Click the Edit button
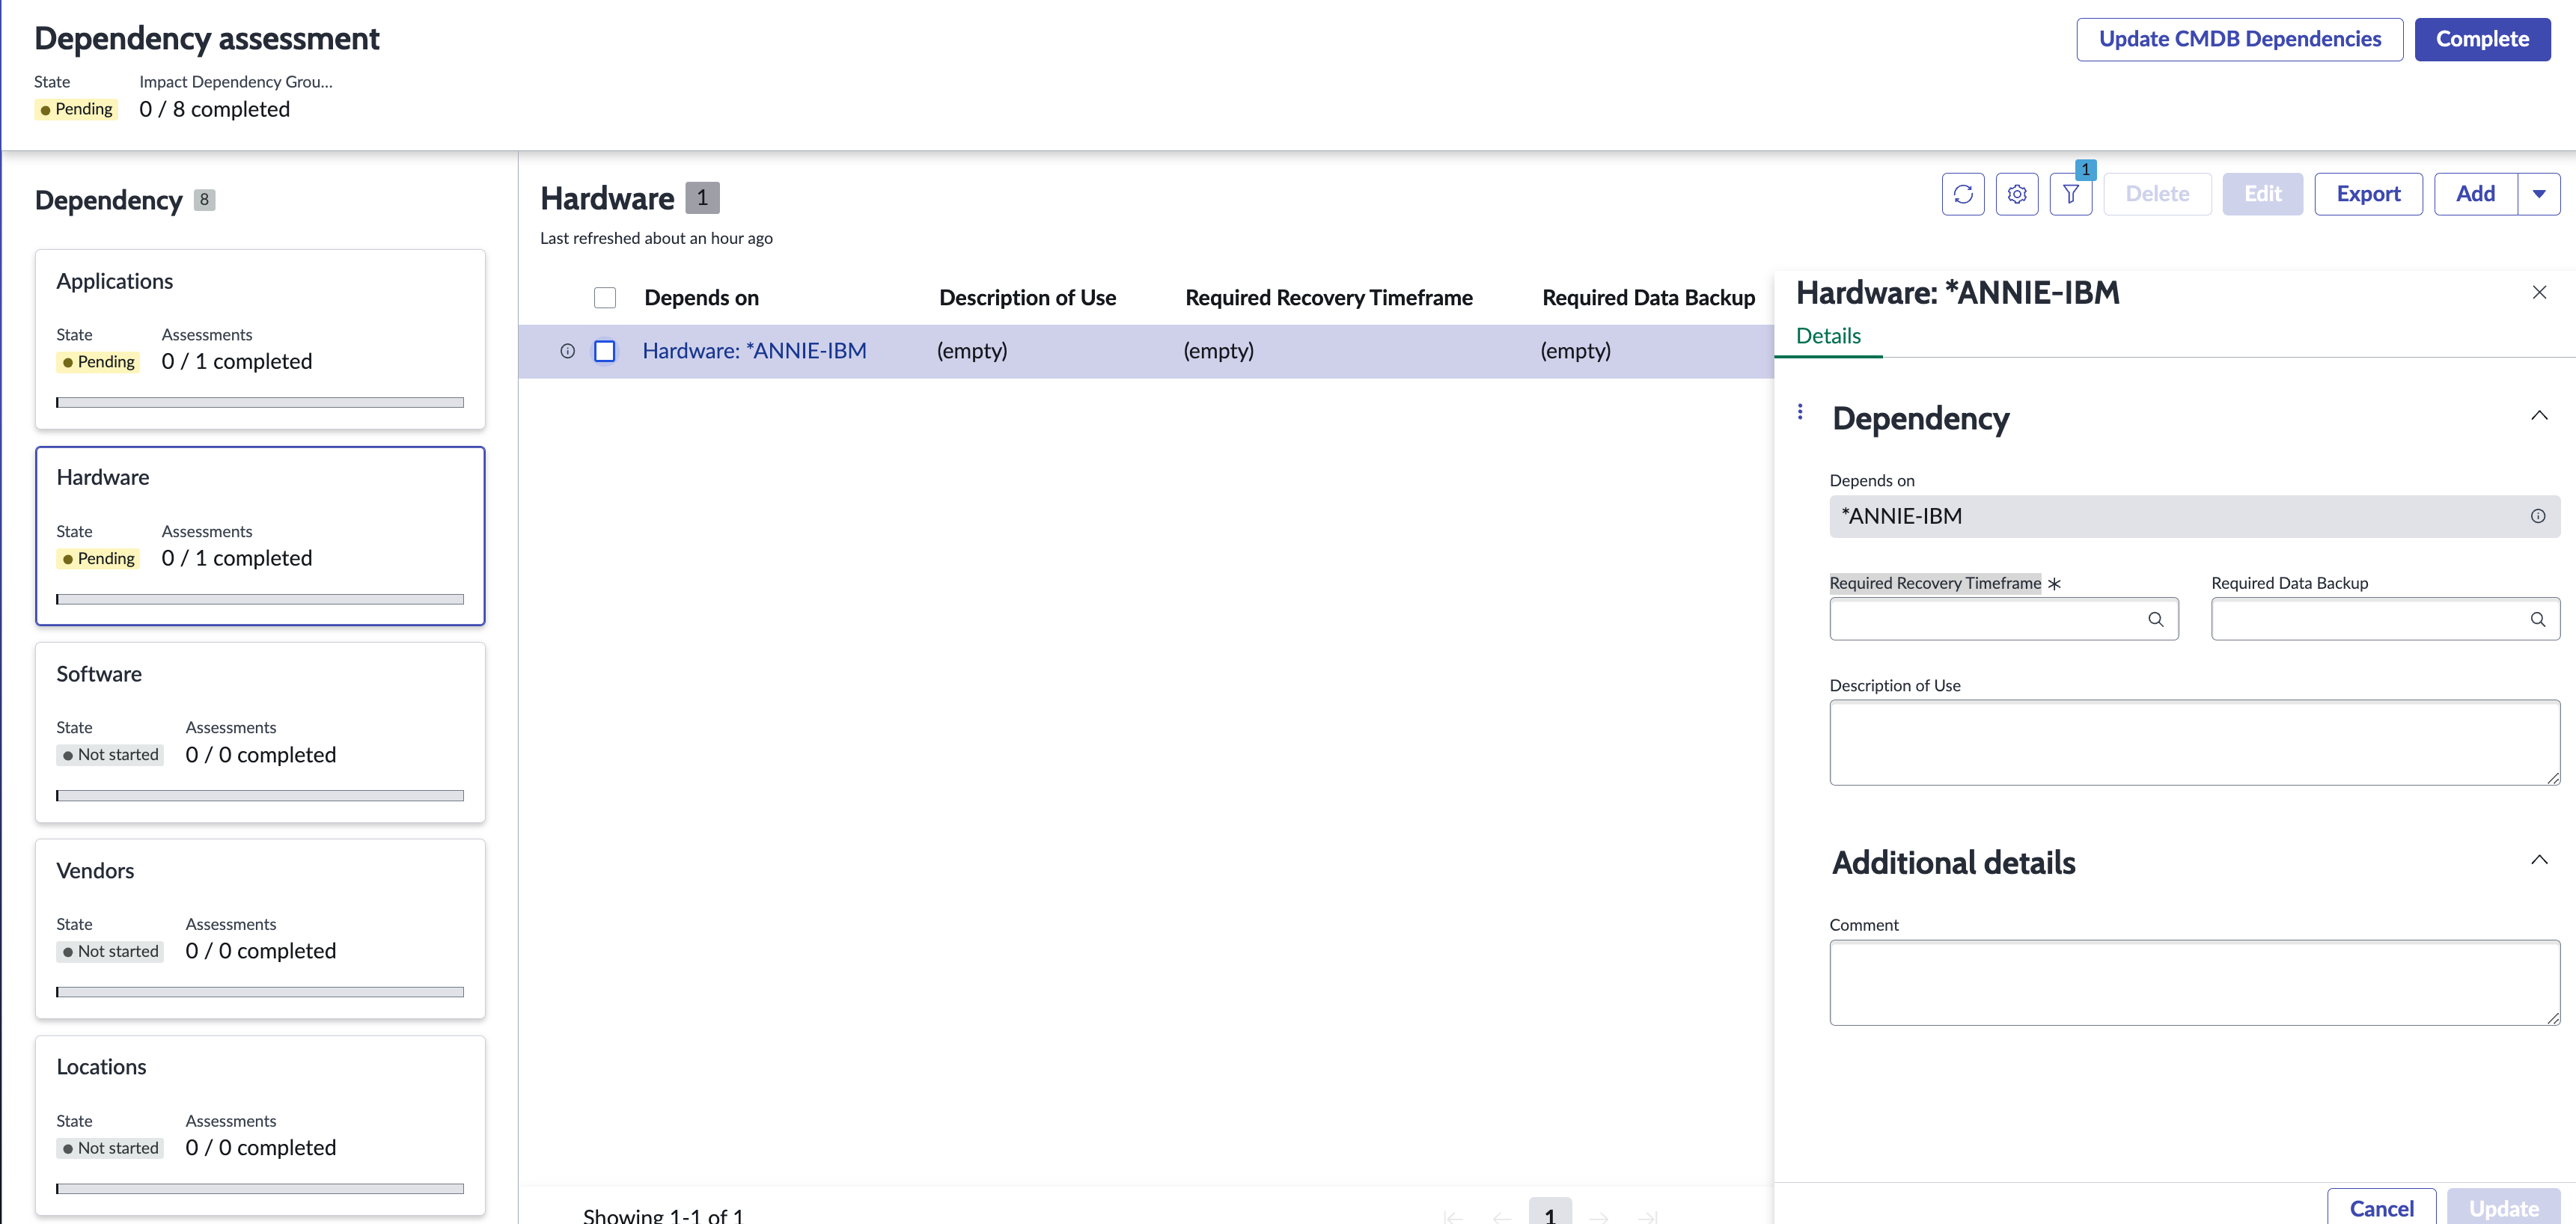This screenshot has height=1224, width=2576. [x=2263, y=194]
